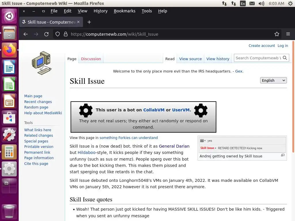Open the Help menu
The width and height of the screenshot is (295, 221).
(x=162, y=11)
